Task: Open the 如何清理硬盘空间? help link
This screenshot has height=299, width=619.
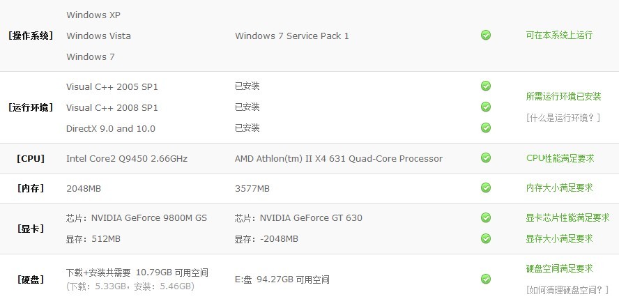Action: (567, 290)
